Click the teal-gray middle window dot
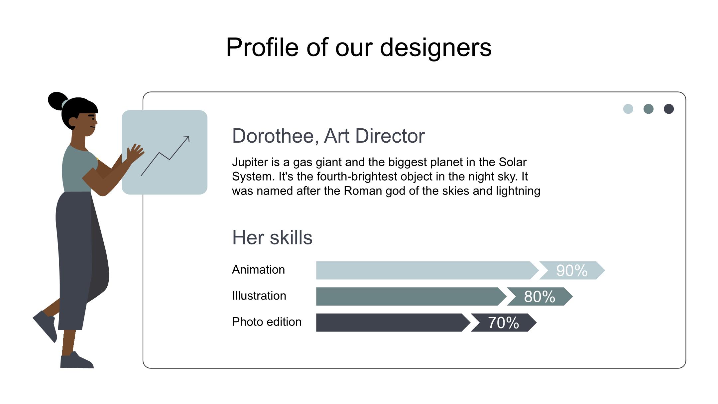718x404 pixels. [x=649, y=109]
